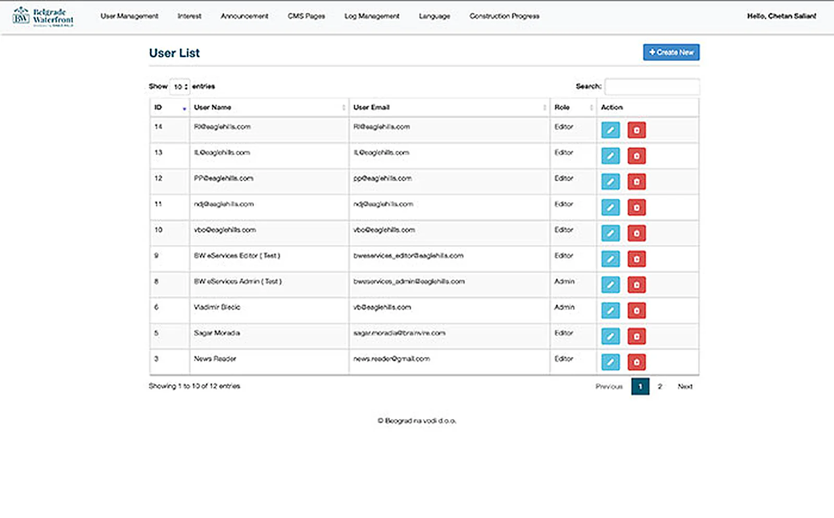This screenshot has width=834, height=518.
Task: Click the Create New button
Action: click(x=671, y=52)
